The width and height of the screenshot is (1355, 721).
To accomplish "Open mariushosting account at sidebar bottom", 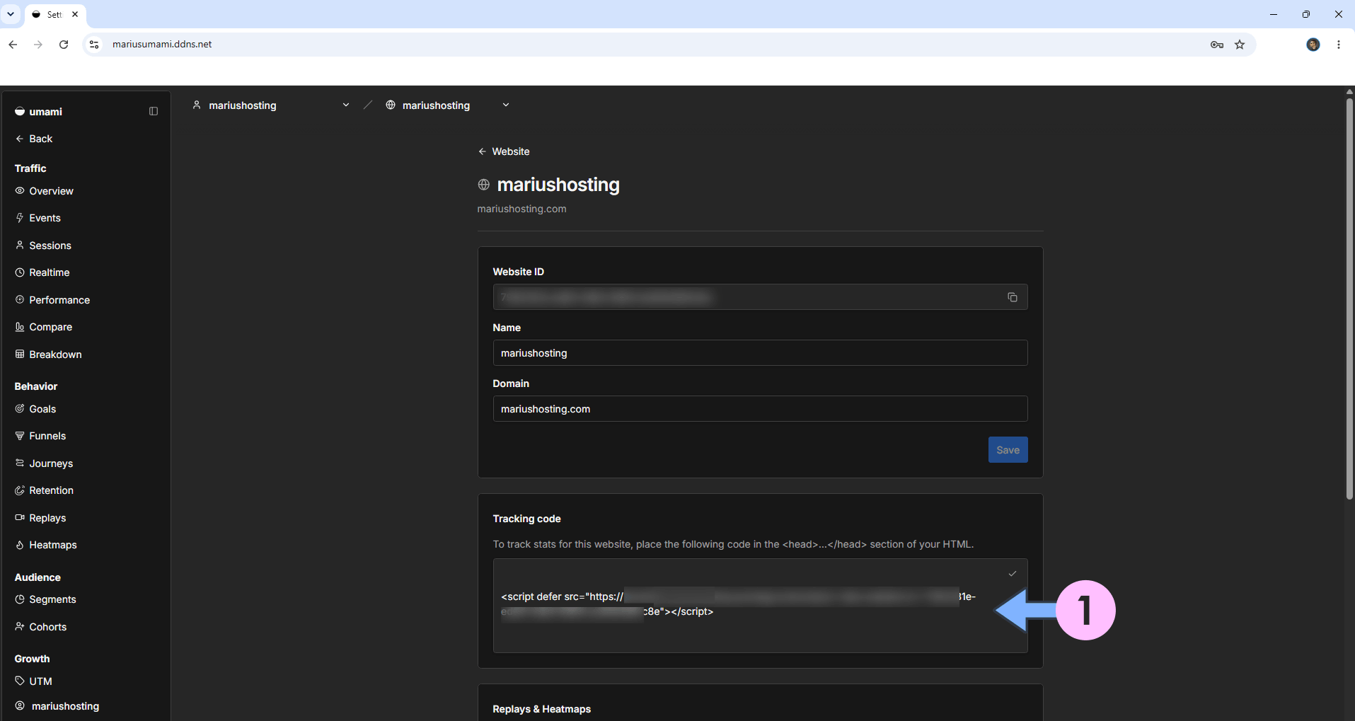I will pyautogui.click(x=57, y=706).
